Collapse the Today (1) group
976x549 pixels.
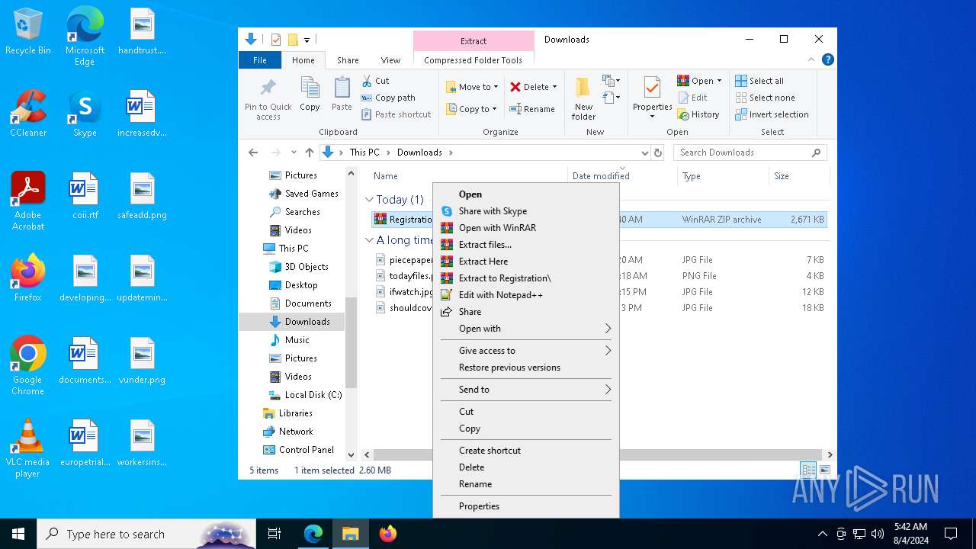(x=370, y=200)
